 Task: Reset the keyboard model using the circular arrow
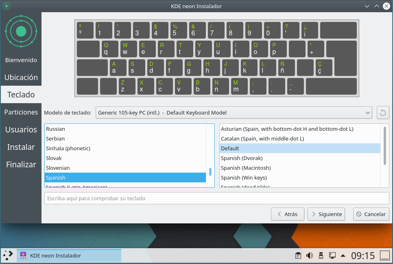[382, 113]
